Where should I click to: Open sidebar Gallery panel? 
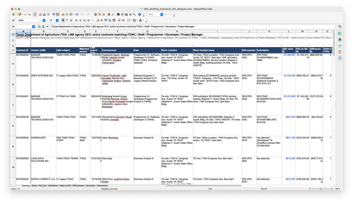tap(340, 46)
